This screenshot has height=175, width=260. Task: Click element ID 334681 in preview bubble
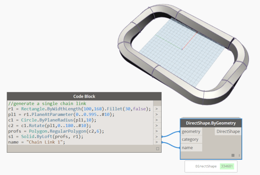pyautogui.click(x=227, y=166)
